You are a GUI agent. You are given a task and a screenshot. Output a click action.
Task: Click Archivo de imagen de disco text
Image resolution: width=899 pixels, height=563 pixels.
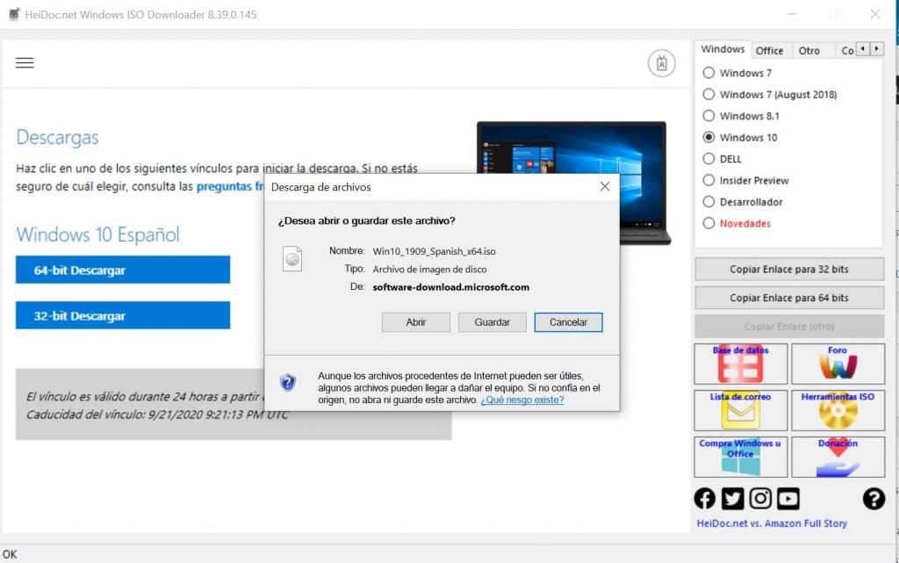429,269
